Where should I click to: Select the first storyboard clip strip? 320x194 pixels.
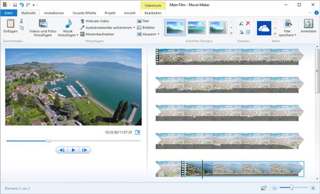229,57
